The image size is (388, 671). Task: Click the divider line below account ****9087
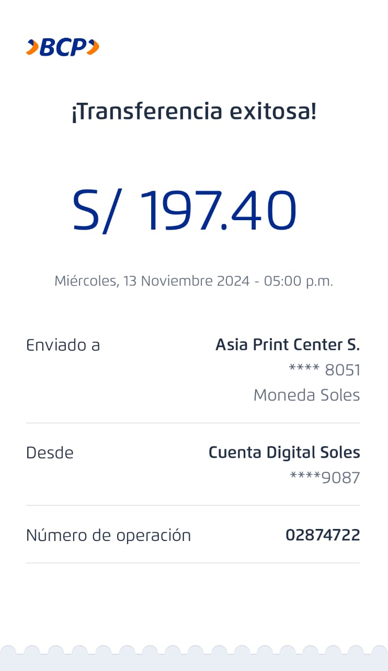click(193, 505)
